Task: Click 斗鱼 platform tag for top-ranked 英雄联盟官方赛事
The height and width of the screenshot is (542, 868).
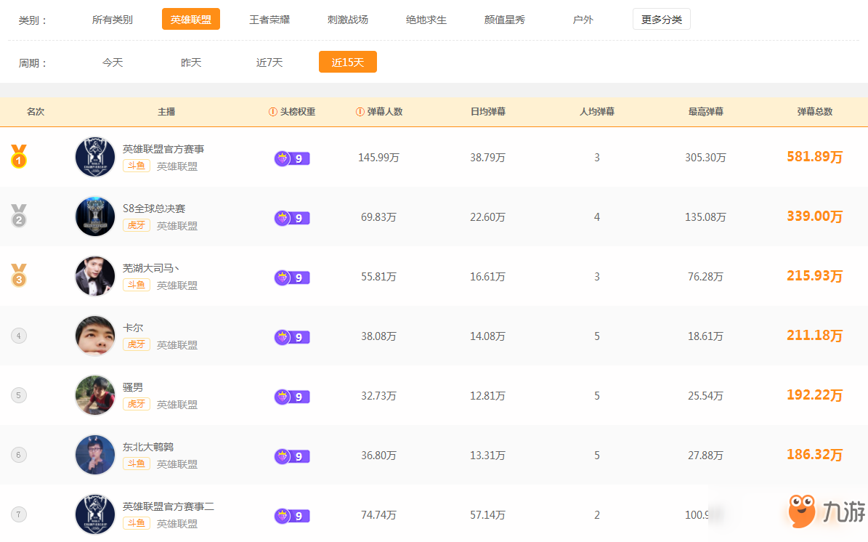Action: tap(136, 166)
